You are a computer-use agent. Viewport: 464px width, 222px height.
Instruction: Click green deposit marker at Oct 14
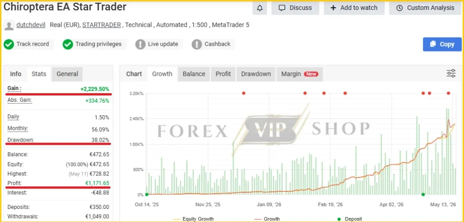pos(147,194)
